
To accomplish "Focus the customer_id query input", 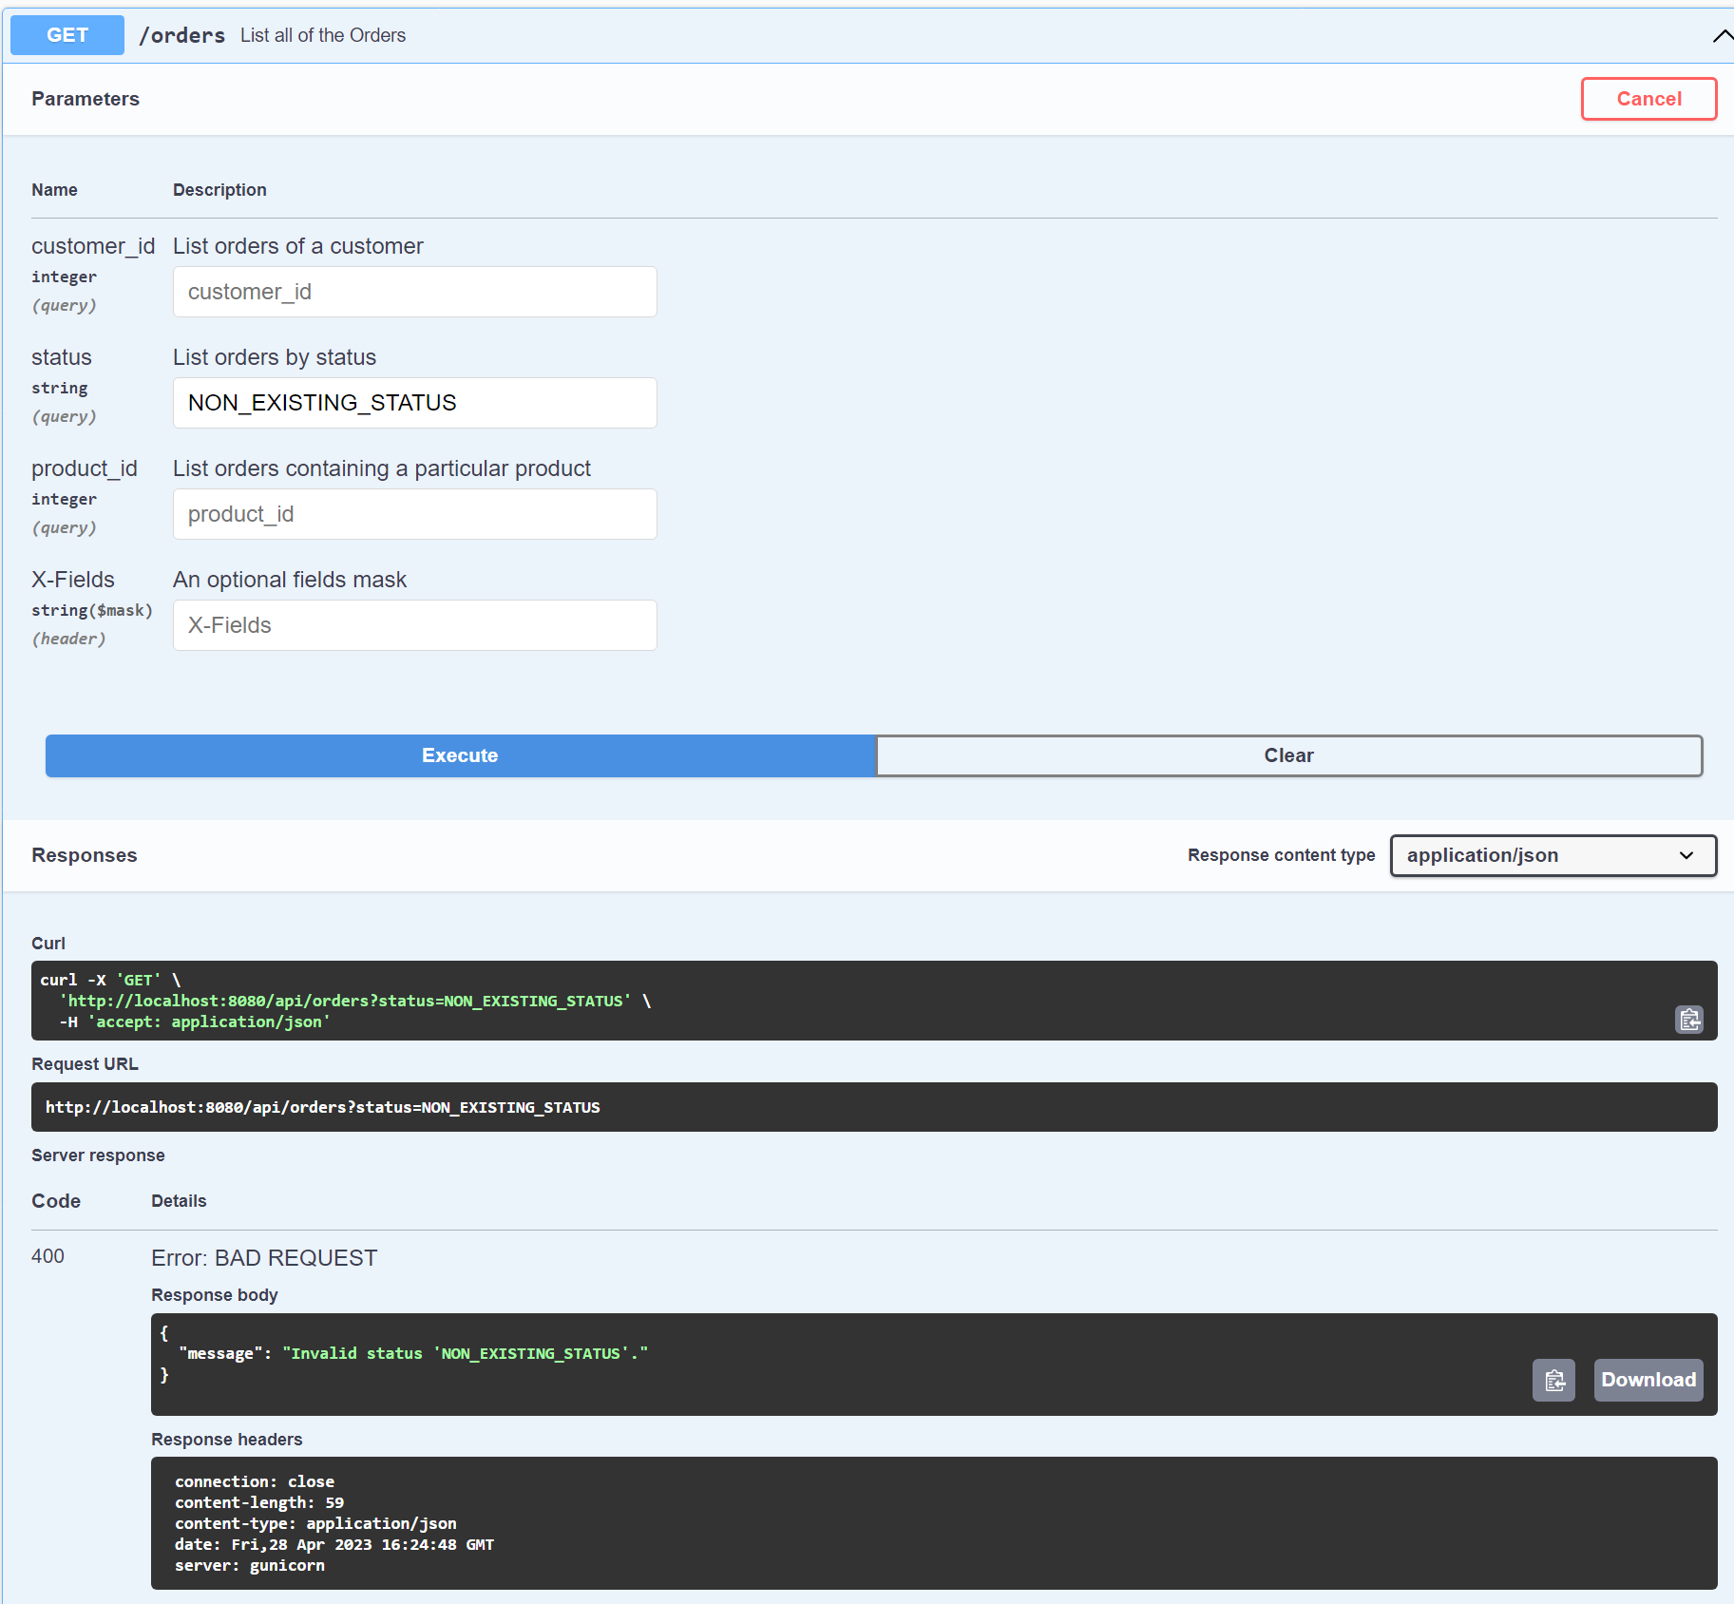I will point(414,292).
